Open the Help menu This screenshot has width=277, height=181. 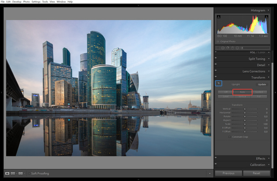tap(70, 2)
